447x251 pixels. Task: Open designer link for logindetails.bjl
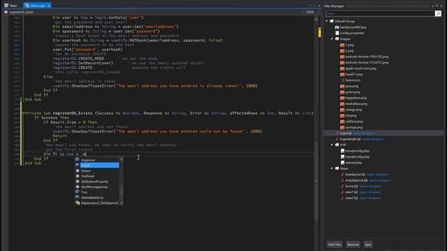click(373, 139)
